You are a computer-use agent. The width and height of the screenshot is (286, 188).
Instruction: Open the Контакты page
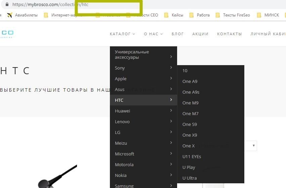coord(229,34)
